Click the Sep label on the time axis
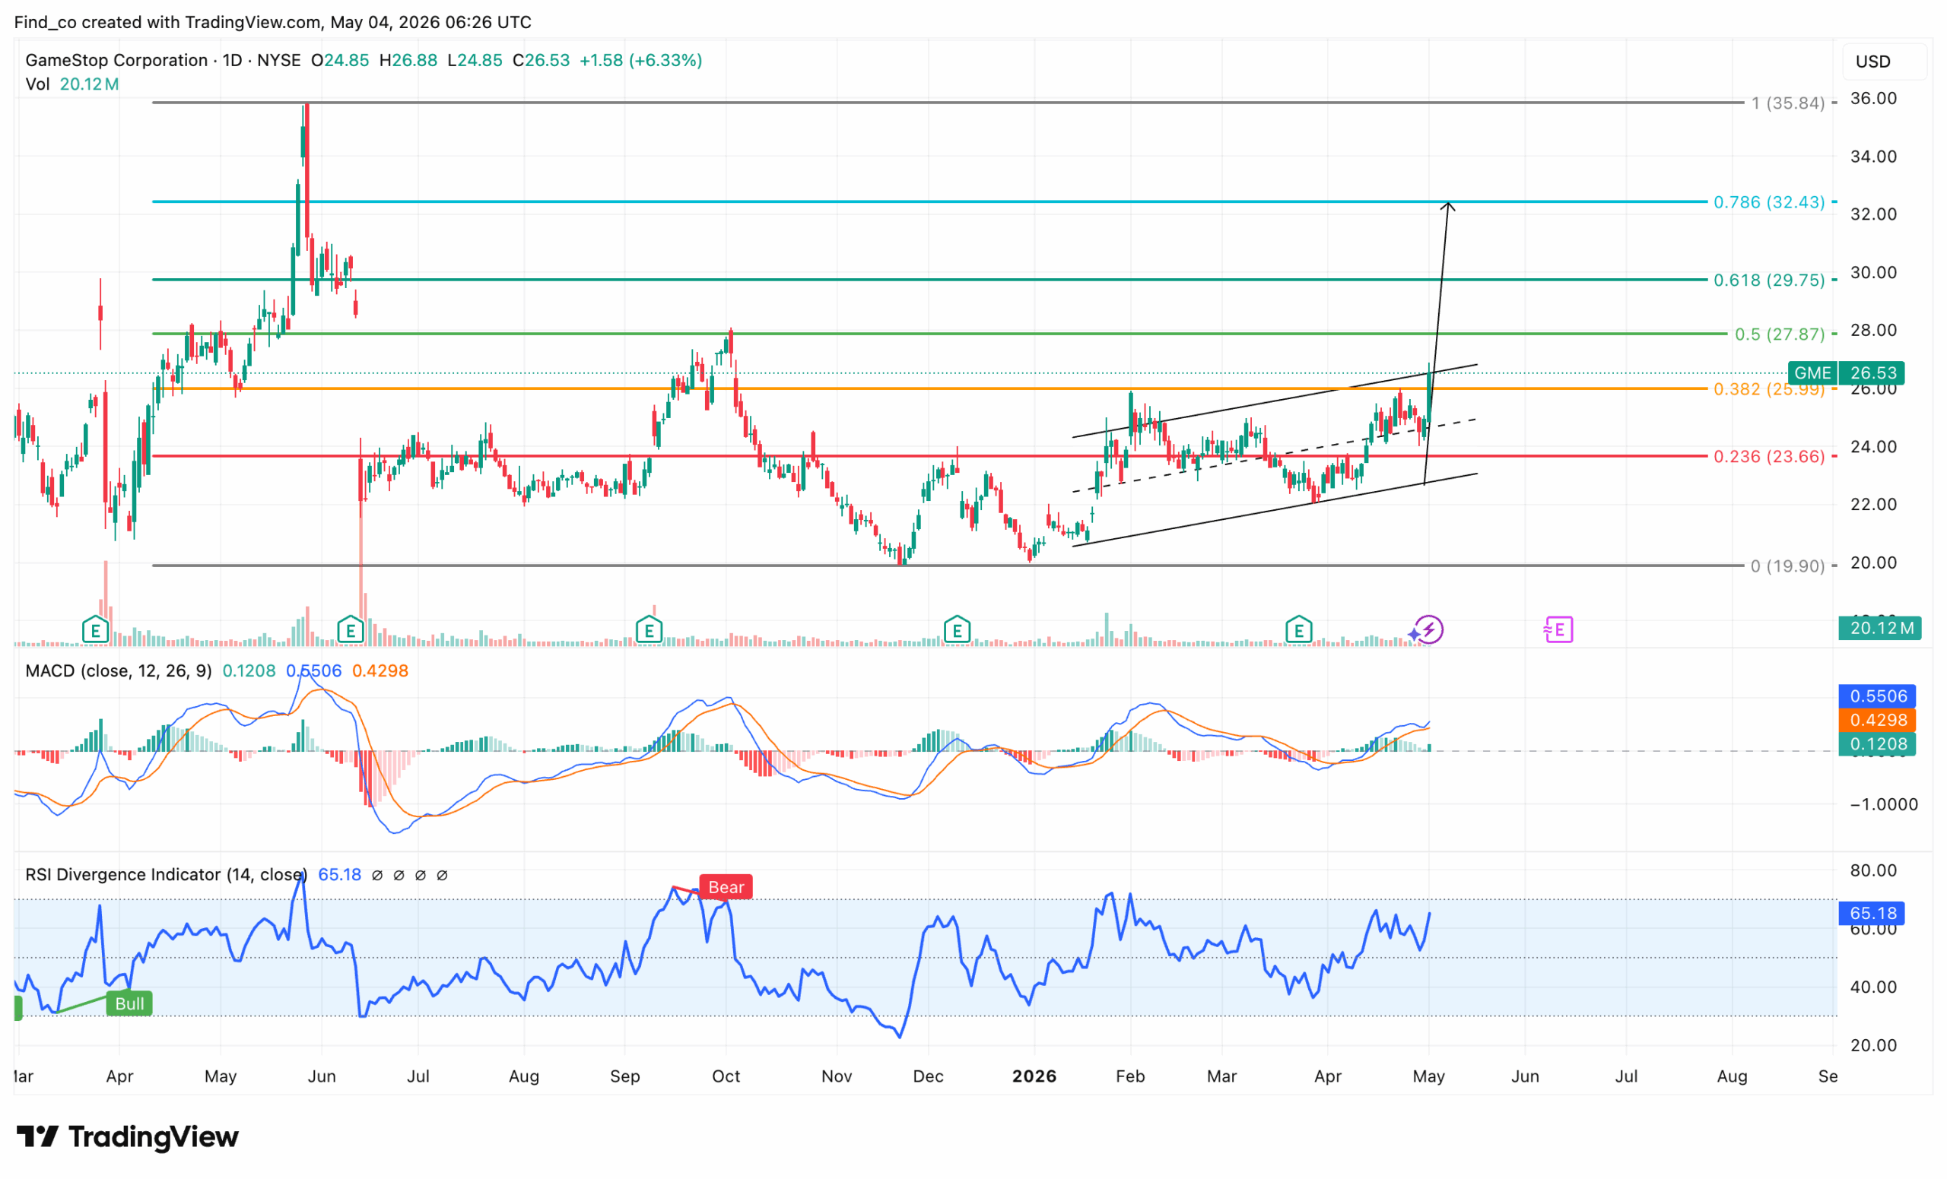Image resolution: width=1947 pixels, height=1179 pixels. (625, 1076)
